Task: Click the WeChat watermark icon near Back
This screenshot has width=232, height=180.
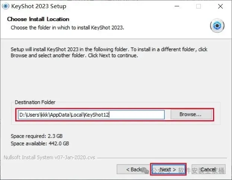Action: pyautogui.click(x=145, y=170)
